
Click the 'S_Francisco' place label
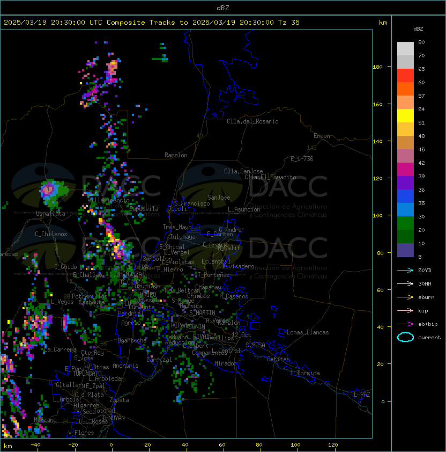tap(192, 204)
